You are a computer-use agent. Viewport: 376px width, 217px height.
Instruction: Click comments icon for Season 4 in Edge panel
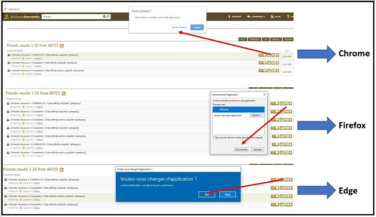pos(275,204)
